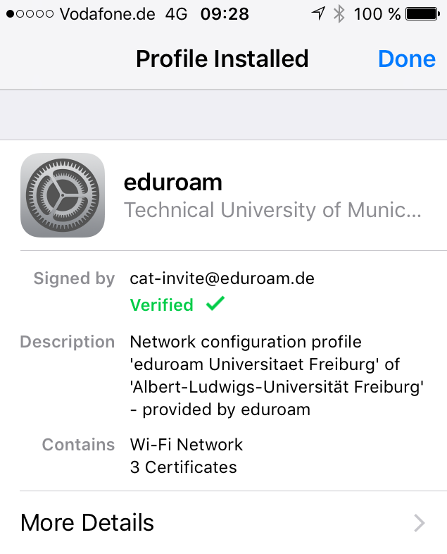Tap the eduroam profile gear icon
The width and height of the screenshot is (447, 554).
(63, 195)
